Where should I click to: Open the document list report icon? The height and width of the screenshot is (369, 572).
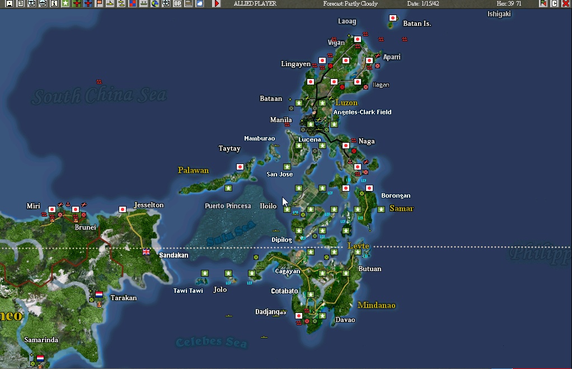(21, 3)
